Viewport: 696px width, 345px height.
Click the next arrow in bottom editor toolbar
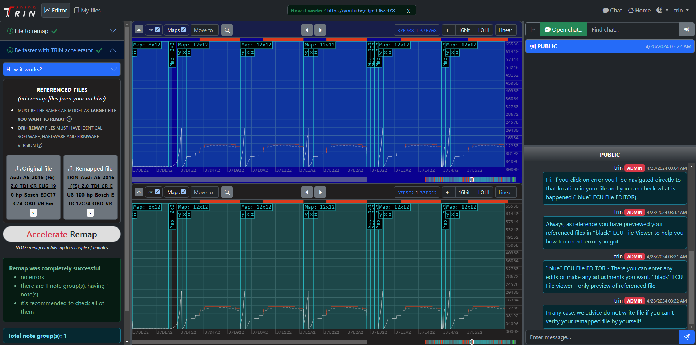pos(320,192)
